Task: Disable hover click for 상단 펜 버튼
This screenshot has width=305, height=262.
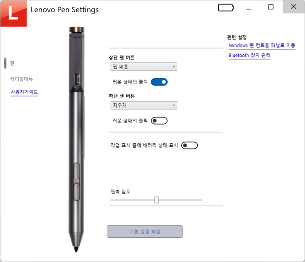Action: (159, 82)
